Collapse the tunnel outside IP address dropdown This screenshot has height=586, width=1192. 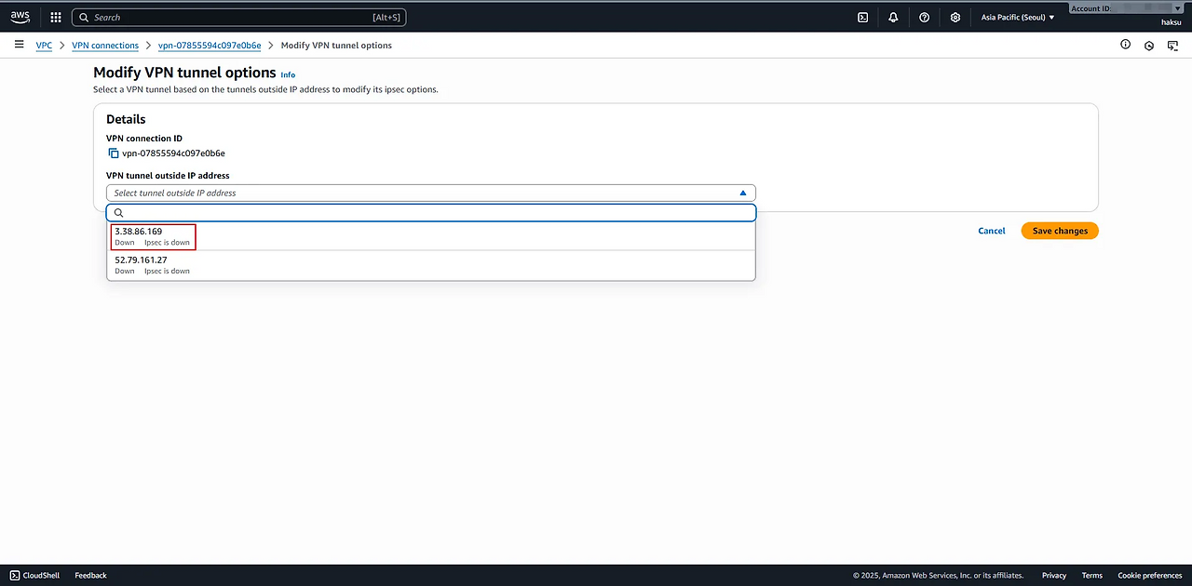click(x=742, y=193)
